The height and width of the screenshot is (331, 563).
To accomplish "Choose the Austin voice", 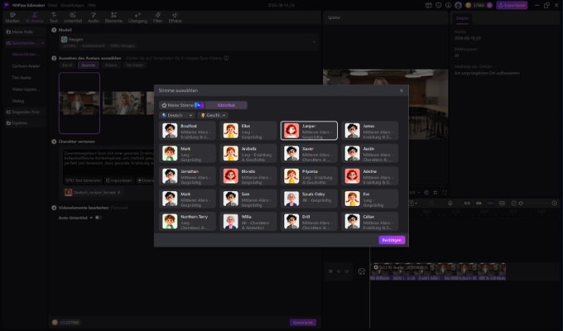I will click(370, 153).
